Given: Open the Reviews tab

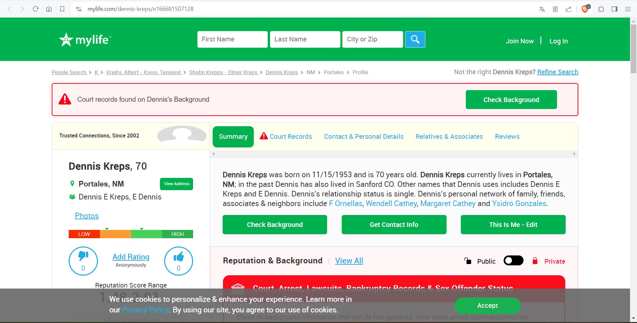Looking at the screenshot, I should (x=507, y=136).
